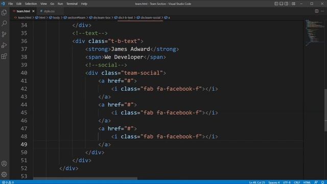The height and width of the screenshot is (184, 327).
Task: Toggle the secondary side bar layout icon
Action: [x=286, y=4]
